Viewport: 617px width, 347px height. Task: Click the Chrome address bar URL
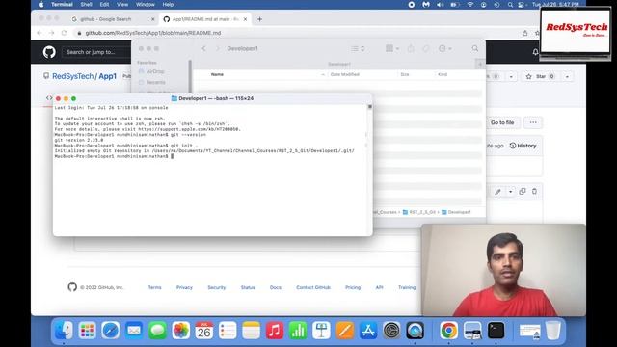[x=153, y=33]
